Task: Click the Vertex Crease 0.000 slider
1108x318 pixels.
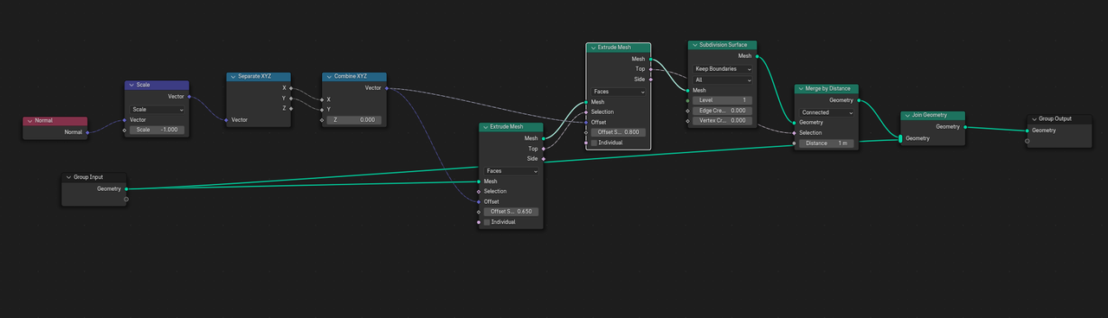Action: tap(723, 121)
